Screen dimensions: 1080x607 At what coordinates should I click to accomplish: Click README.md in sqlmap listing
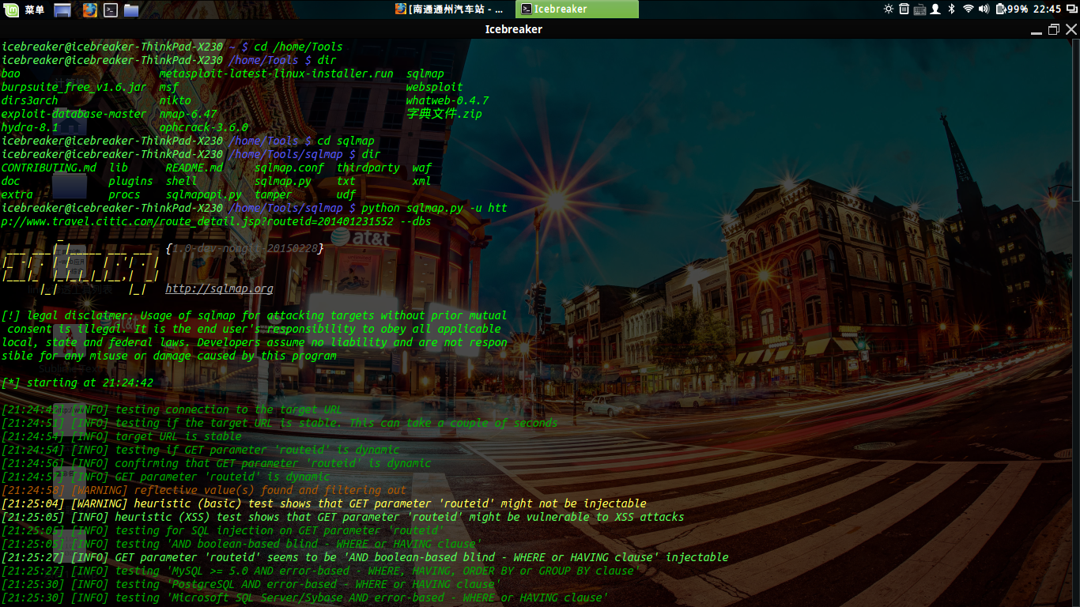click(194, 168)
